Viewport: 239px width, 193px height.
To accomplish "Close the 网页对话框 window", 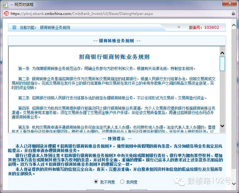I will point(229,3).
